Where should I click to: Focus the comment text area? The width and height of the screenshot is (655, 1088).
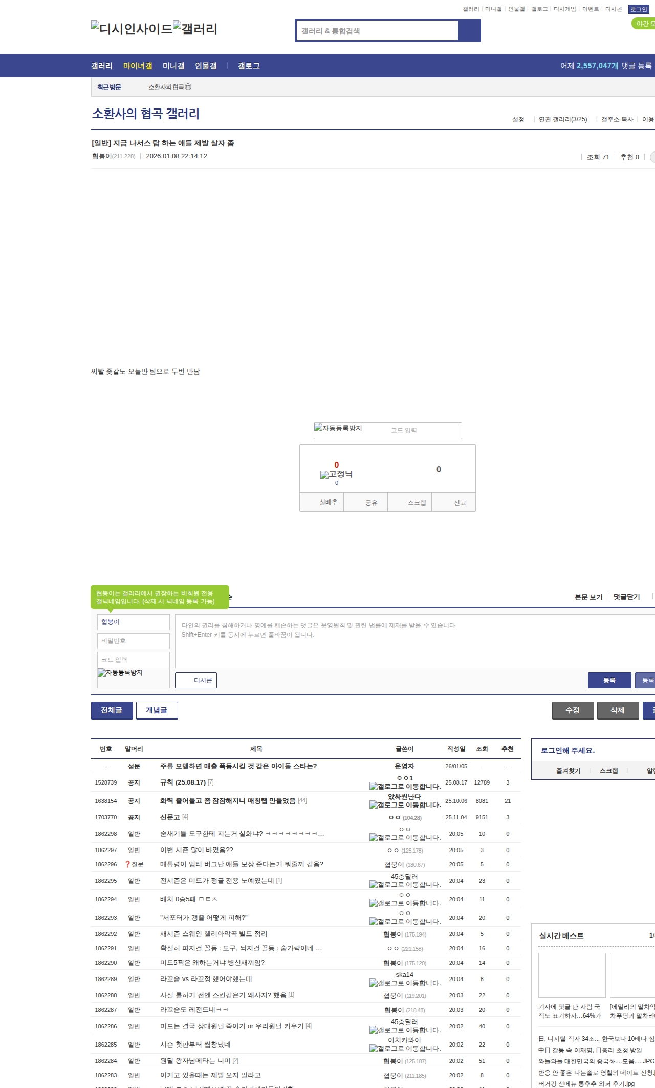(x=415, y=641)
